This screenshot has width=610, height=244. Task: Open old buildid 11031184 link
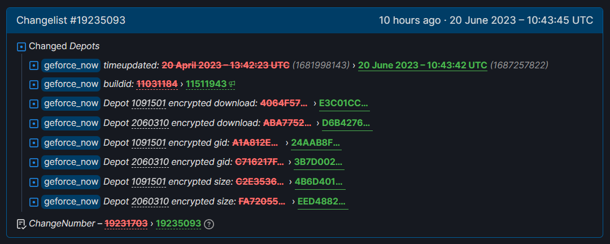(x=157, y=84)
